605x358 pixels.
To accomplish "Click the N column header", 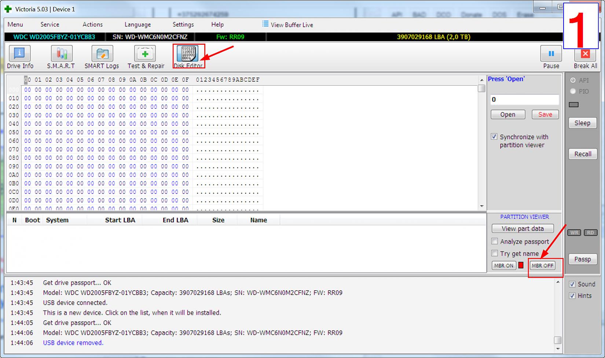I will click(x=14, y=220).
